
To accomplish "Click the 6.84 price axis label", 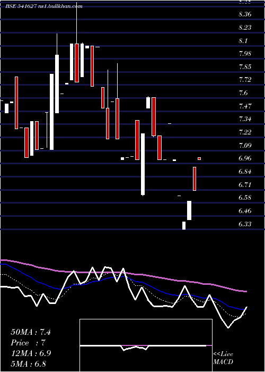I will tap(245, 172).
